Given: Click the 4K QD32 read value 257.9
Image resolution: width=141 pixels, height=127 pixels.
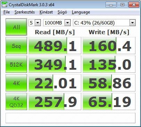Looking at the screenshot, I should point(55,101).
